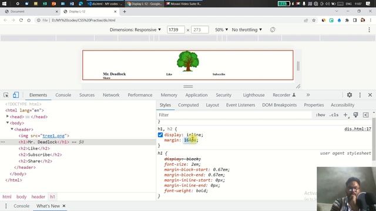The height and width of the screenshot is (211, 376).
Task: Click the rotate device icon
Action: (x=273, y=30)
